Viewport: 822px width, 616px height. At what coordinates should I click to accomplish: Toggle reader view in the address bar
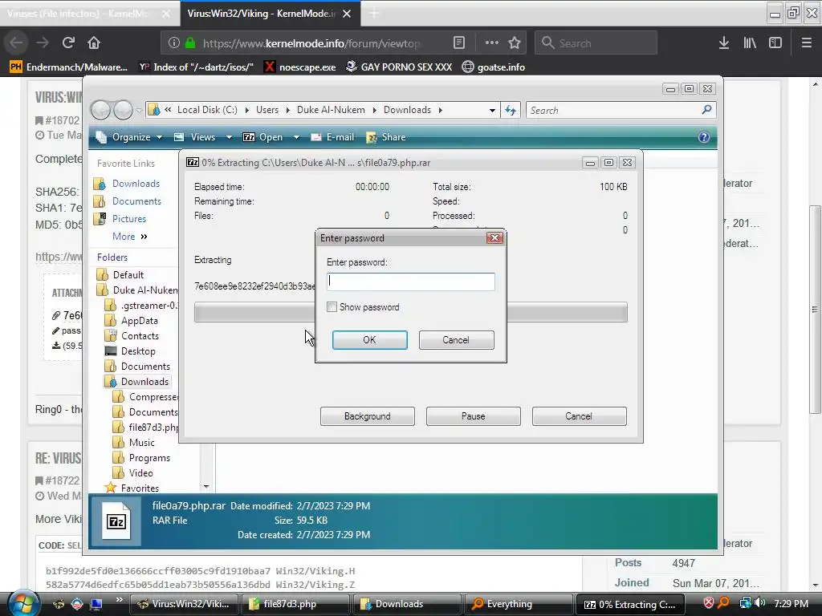click(458, 43)
